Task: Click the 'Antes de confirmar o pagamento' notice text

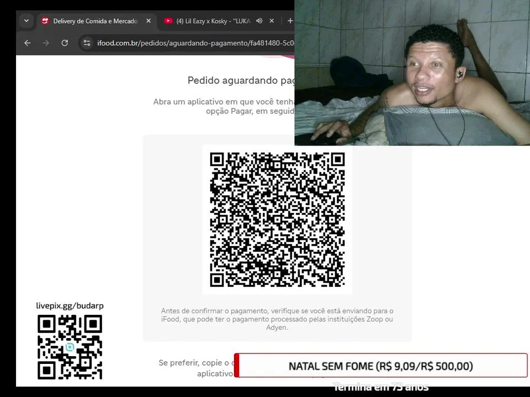Action: (277, 319)
